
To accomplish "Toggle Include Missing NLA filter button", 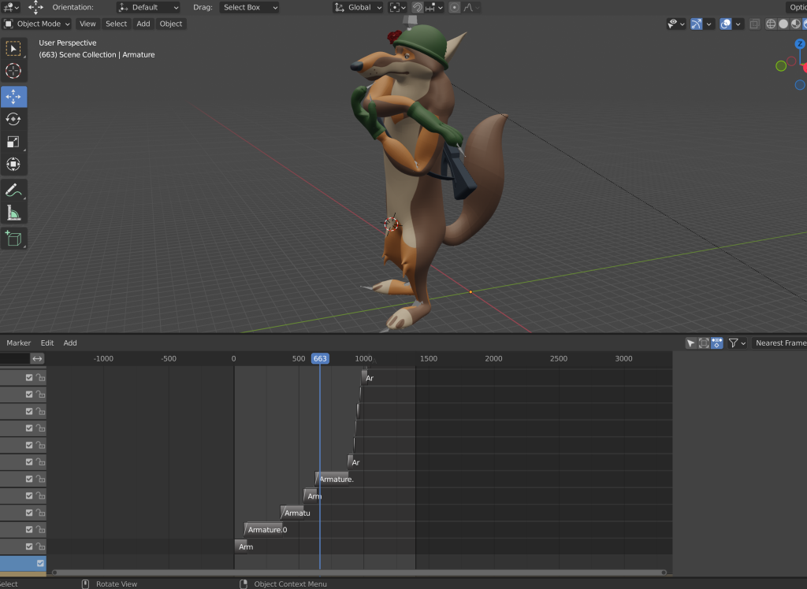I will pos(716,343).
